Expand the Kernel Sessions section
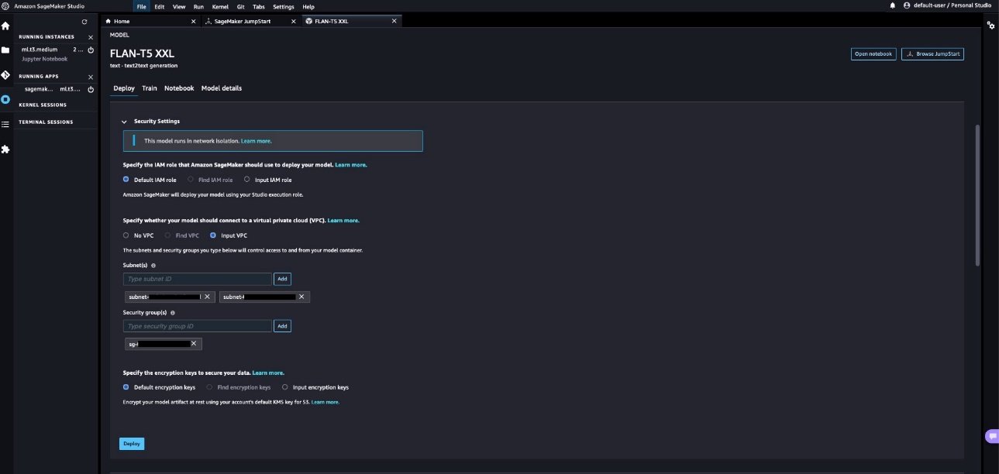 [x=43, y=105]
